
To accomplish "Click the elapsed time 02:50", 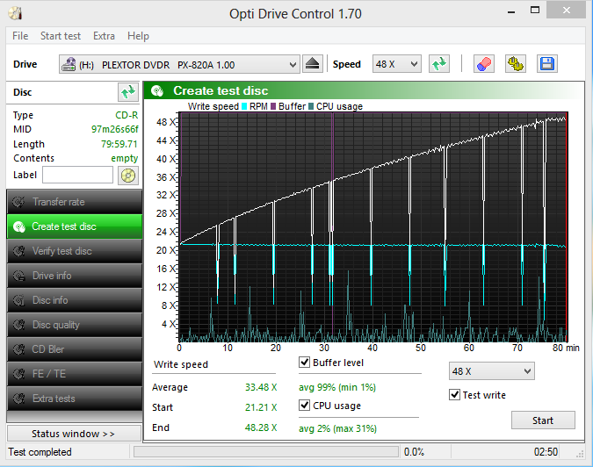I will 546,452.
